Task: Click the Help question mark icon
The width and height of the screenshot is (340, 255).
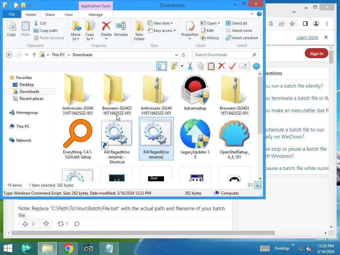Action: click(x=259, y=14)
